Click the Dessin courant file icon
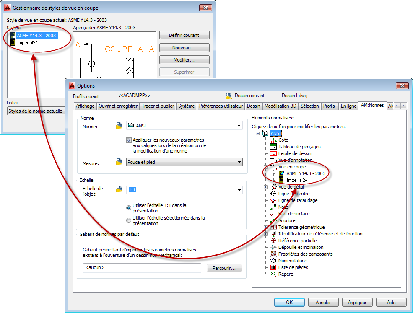The image size is (413, 313). click(229, 96)
